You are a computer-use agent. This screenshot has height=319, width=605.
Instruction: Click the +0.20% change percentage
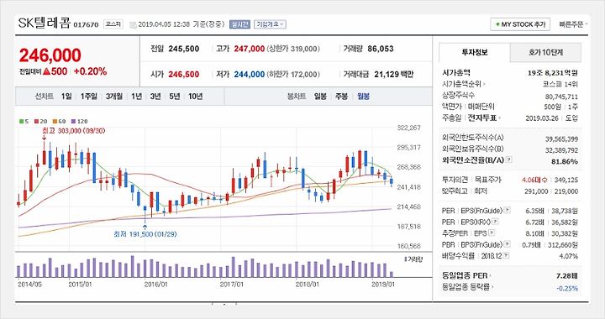pyautogui.click(x=90, y=71)
